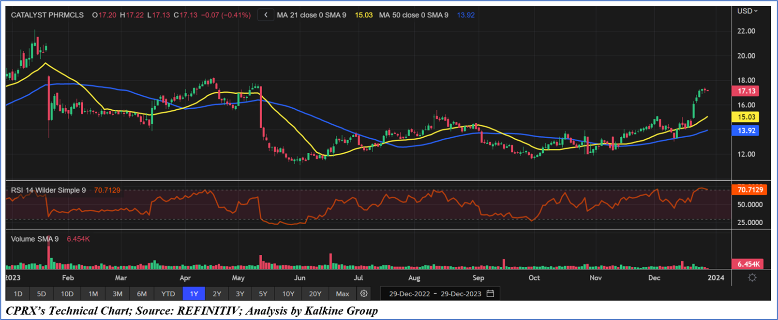The height and width of the screenshot is (320, 778).
Task: Choose the active 1Y range
Action: point(194,293)
